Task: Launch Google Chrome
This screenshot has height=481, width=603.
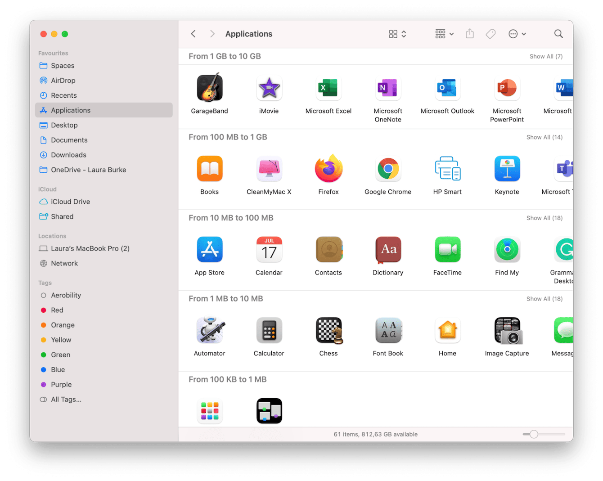Action: [x=388, y=169]
